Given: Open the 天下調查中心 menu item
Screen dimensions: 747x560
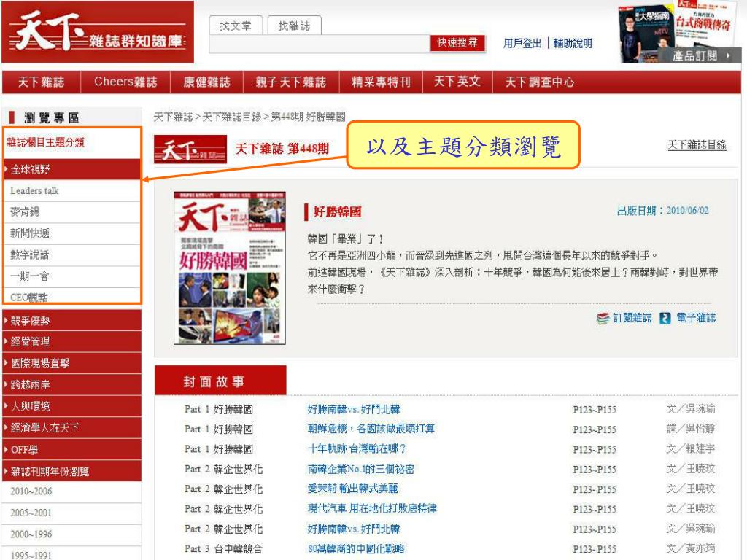Looking at the screenshot, I should pyautogui.click(x=539, y=82).
